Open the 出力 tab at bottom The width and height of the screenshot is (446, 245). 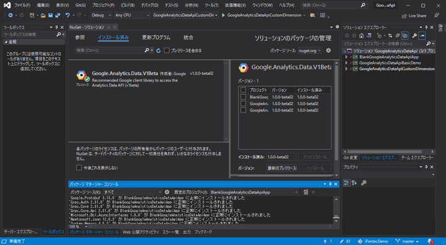point(187,232)
